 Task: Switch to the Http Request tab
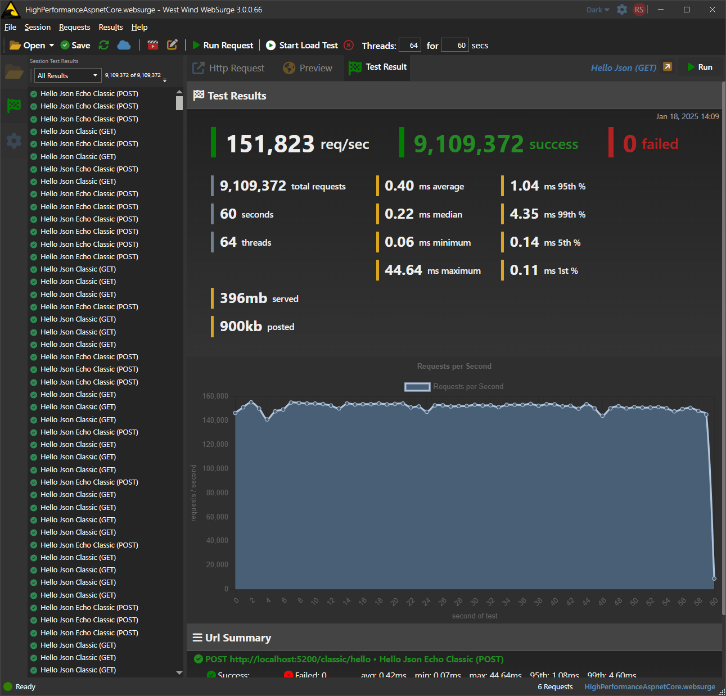click(228, 68)
